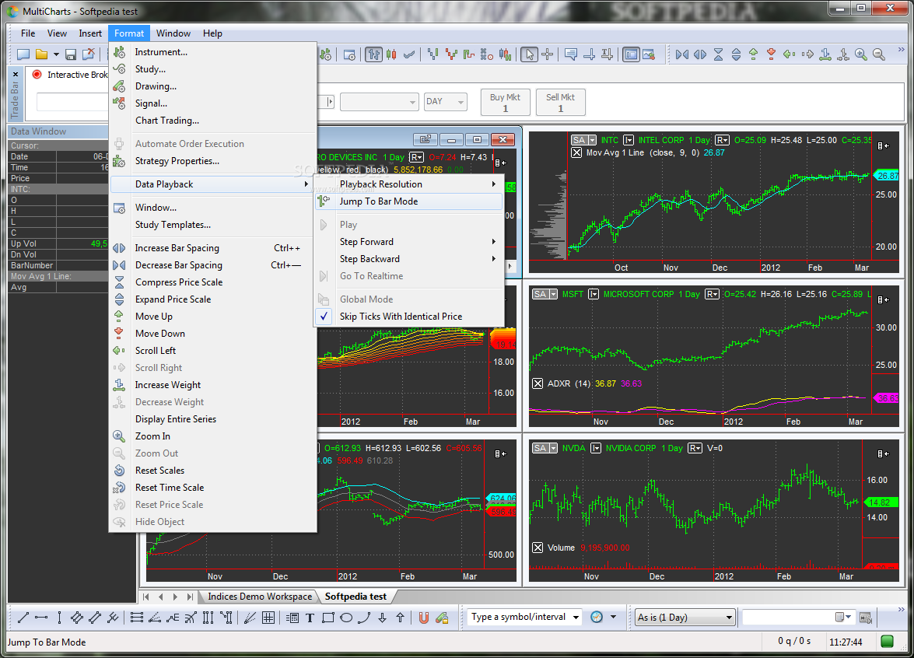This screenshot has height=658, width=914.
Task: Select Display Entire Series menu entry
Action: tap(213, 419)
